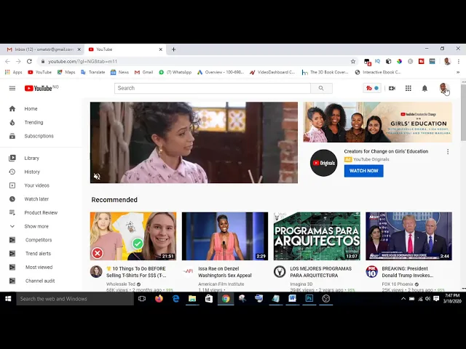The height and width of the screenshot is (349, 466).
Task: Click the search magnifier button
Action: point(321,88)
